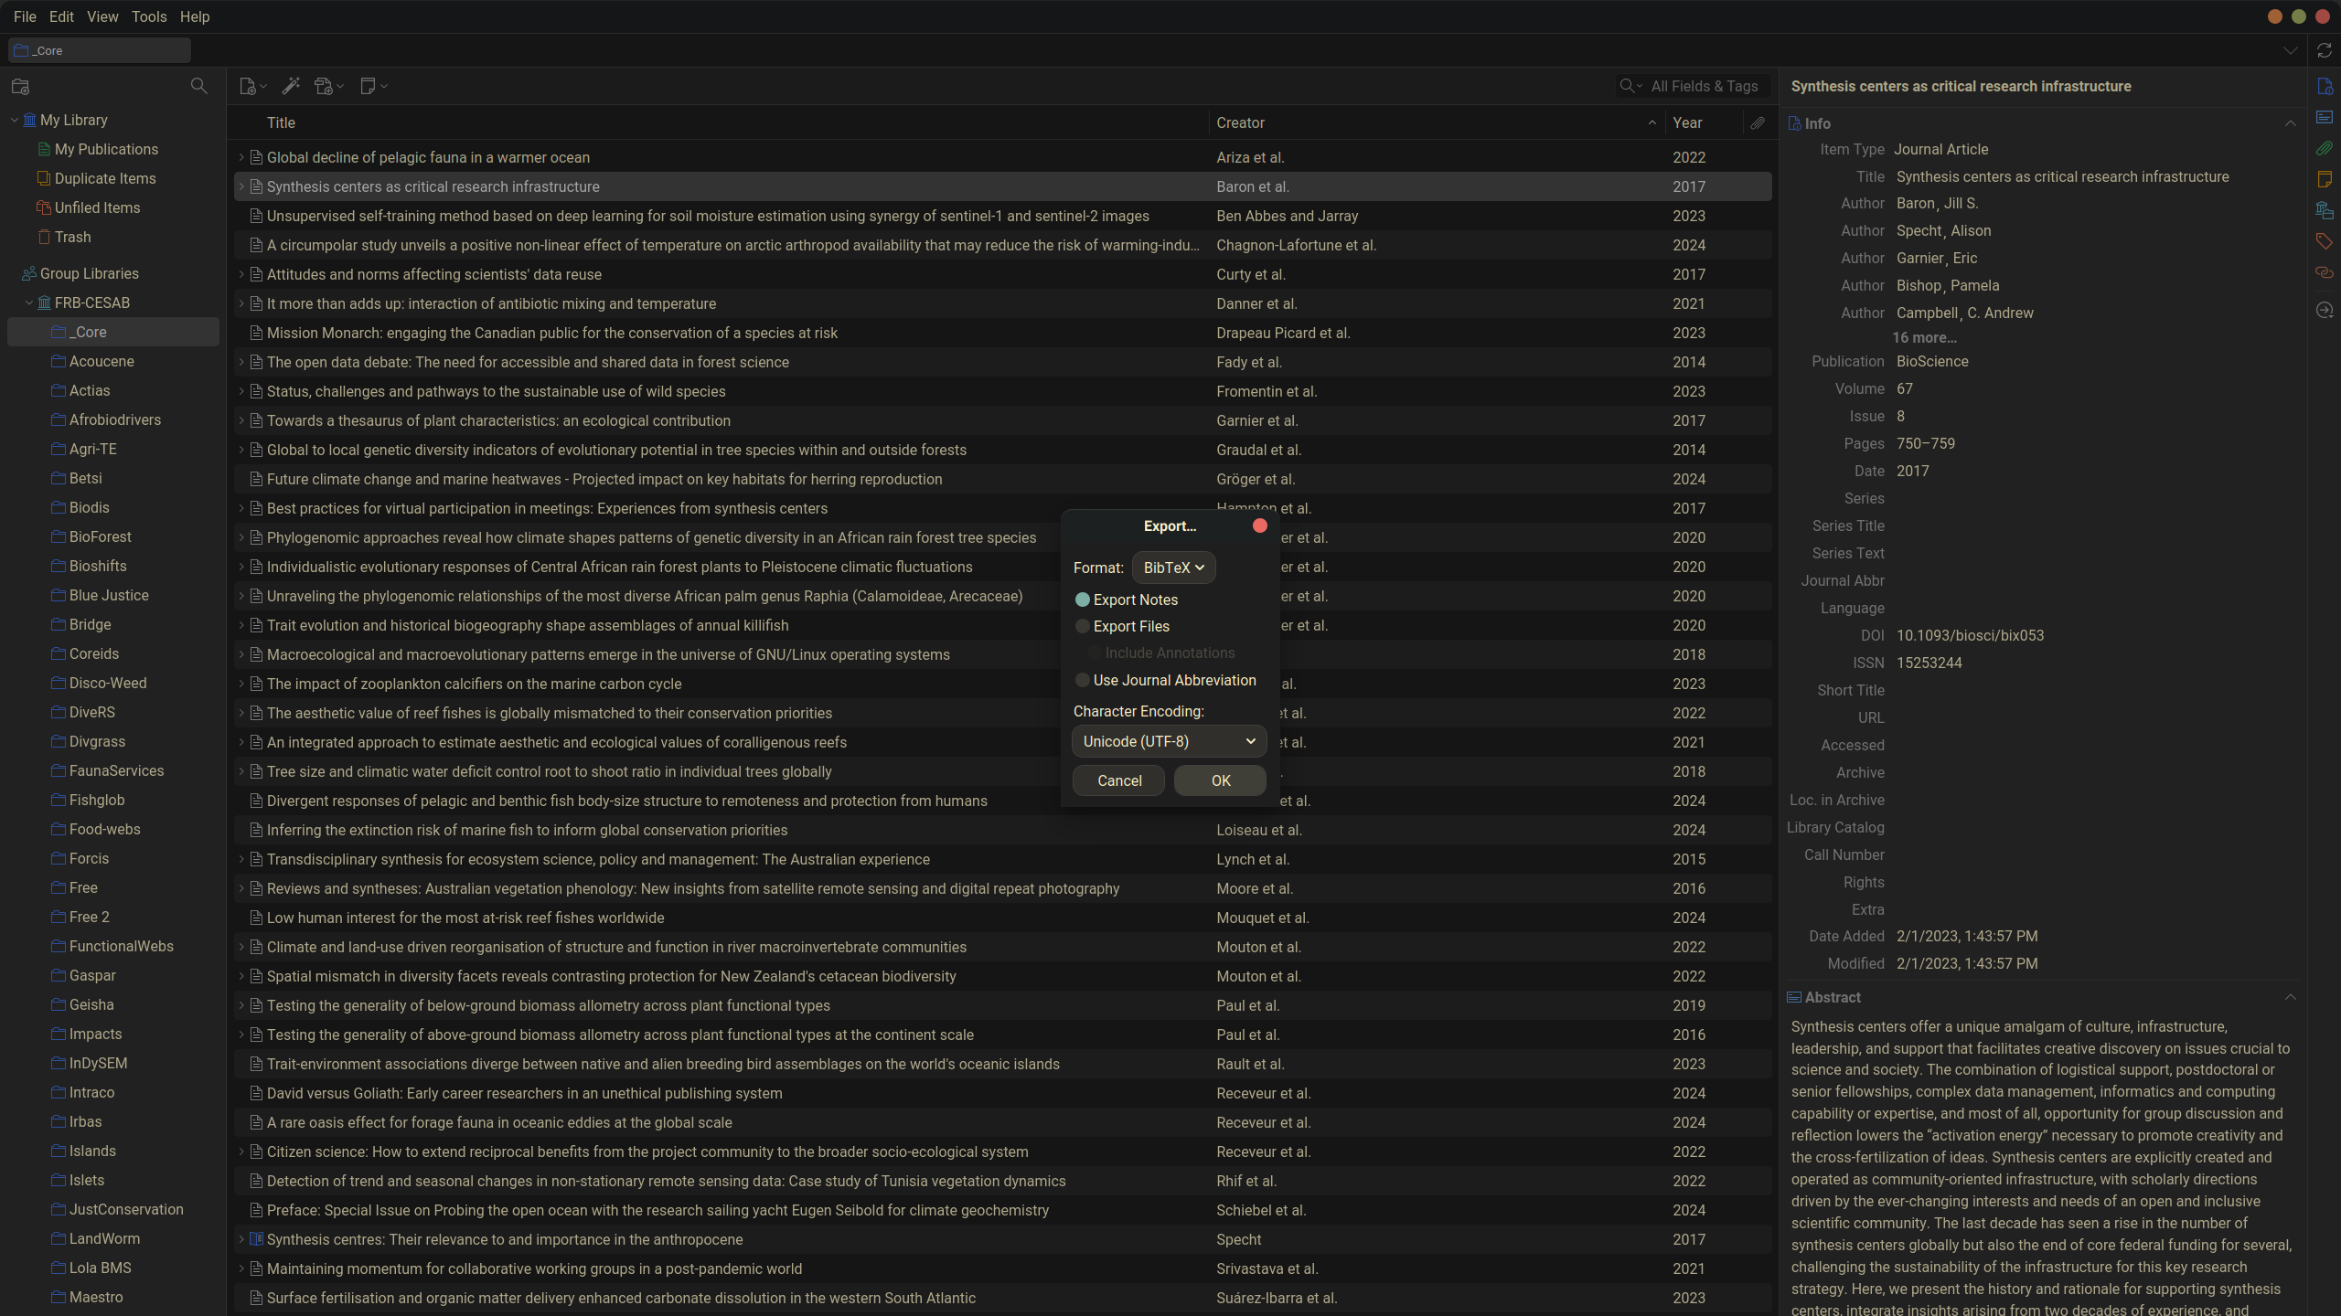
Task: Click Cancel in the Export dialog
Action: [1118, 780]
